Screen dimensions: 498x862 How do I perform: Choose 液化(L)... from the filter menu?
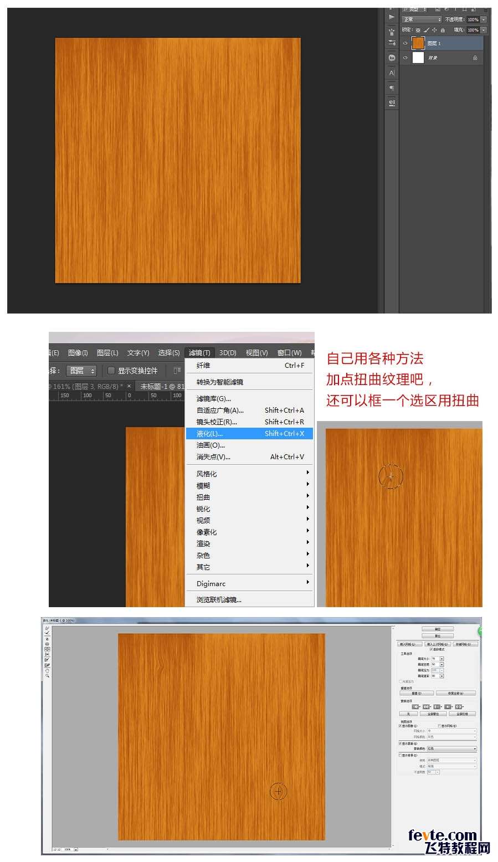point(249,434)
